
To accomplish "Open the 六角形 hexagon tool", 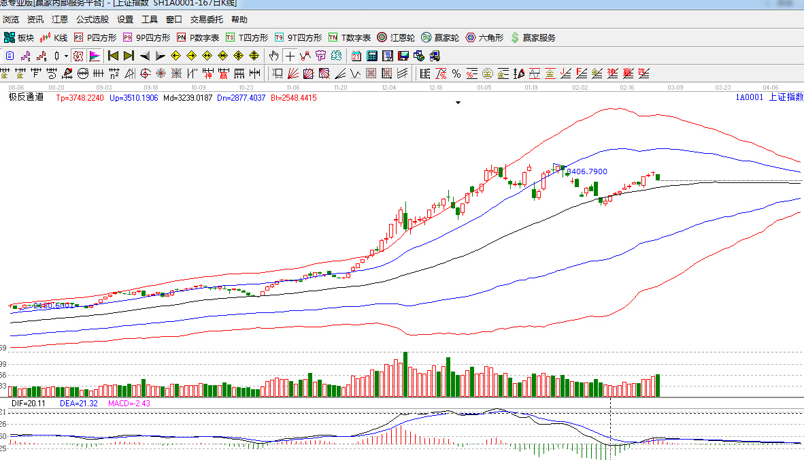I will coord(484,37).
